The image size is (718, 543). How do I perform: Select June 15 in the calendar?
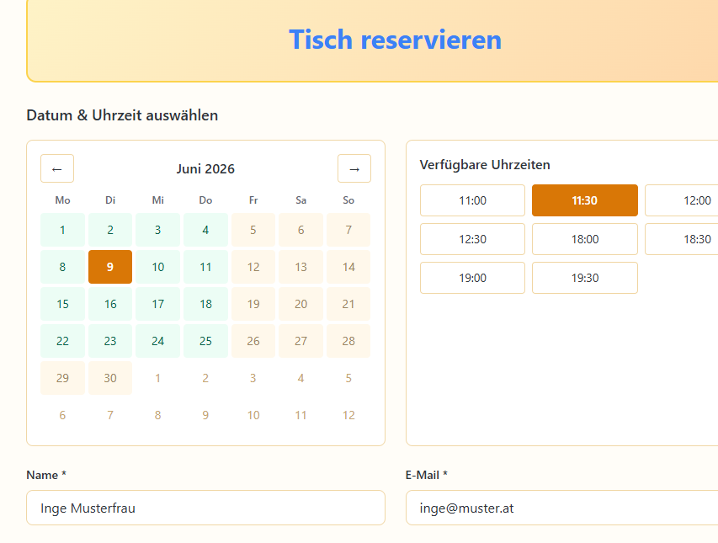[63, 304]
